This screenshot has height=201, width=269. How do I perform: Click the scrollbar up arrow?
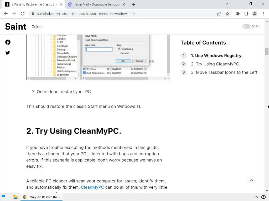[x=267, y=21]
